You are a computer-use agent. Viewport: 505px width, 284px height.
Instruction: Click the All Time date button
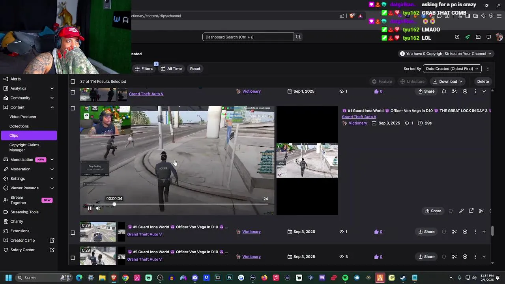171,69
